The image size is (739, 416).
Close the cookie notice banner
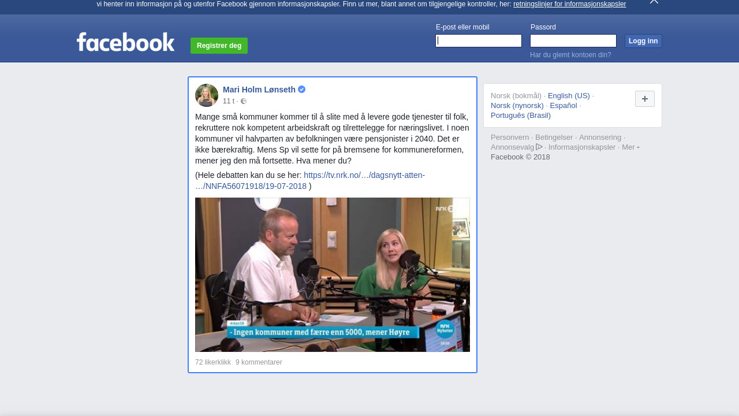click(x=654, y=2)
